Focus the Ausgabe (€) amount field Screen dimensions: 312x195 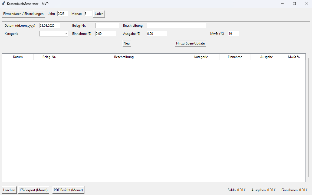pos(157,34)
